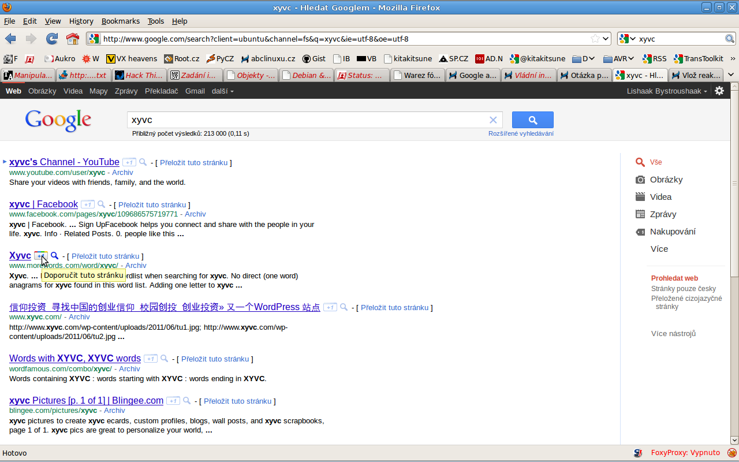Screen dimensions: 739x462
Task: Open the Lishaak Bystroushaak account menu
Action: coord(667,91)
